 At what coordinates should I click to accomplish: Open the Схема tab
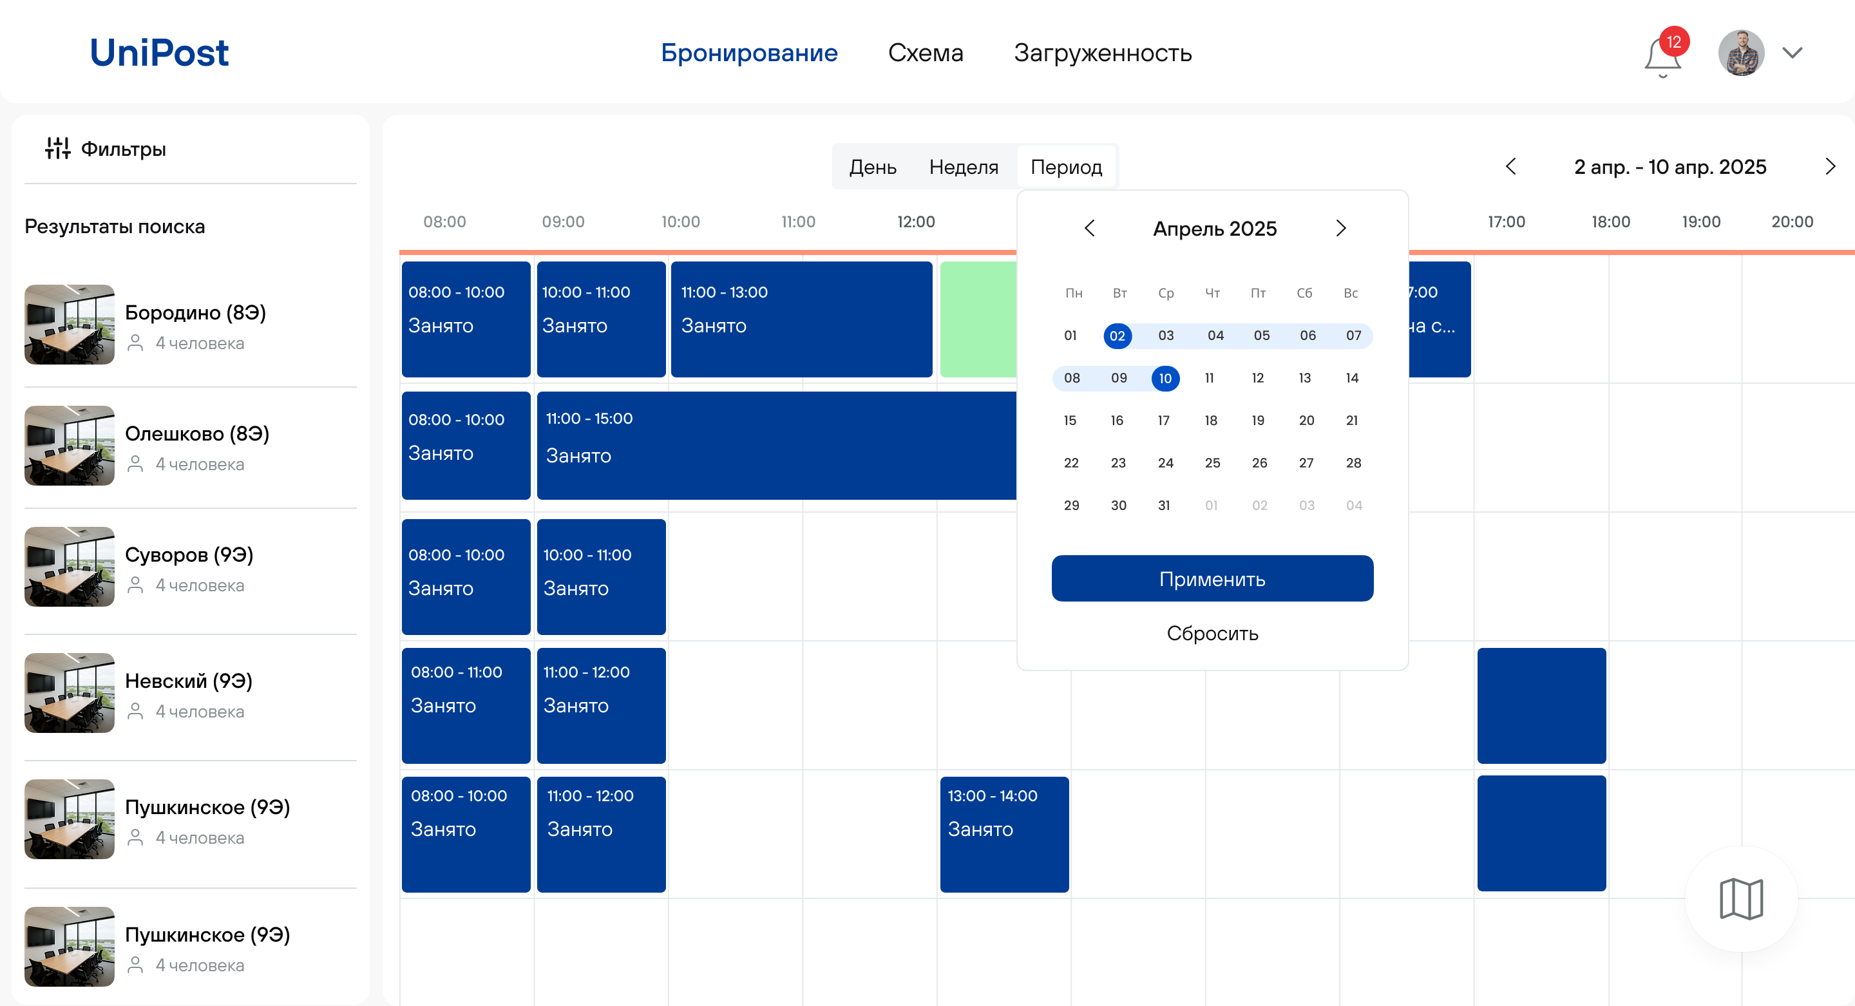tap(925, 53)
